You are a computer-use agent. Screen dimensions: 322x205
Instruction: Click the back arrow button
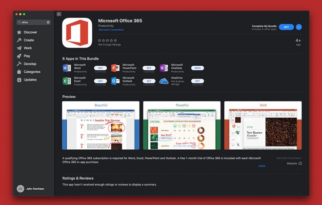point(59,14)
